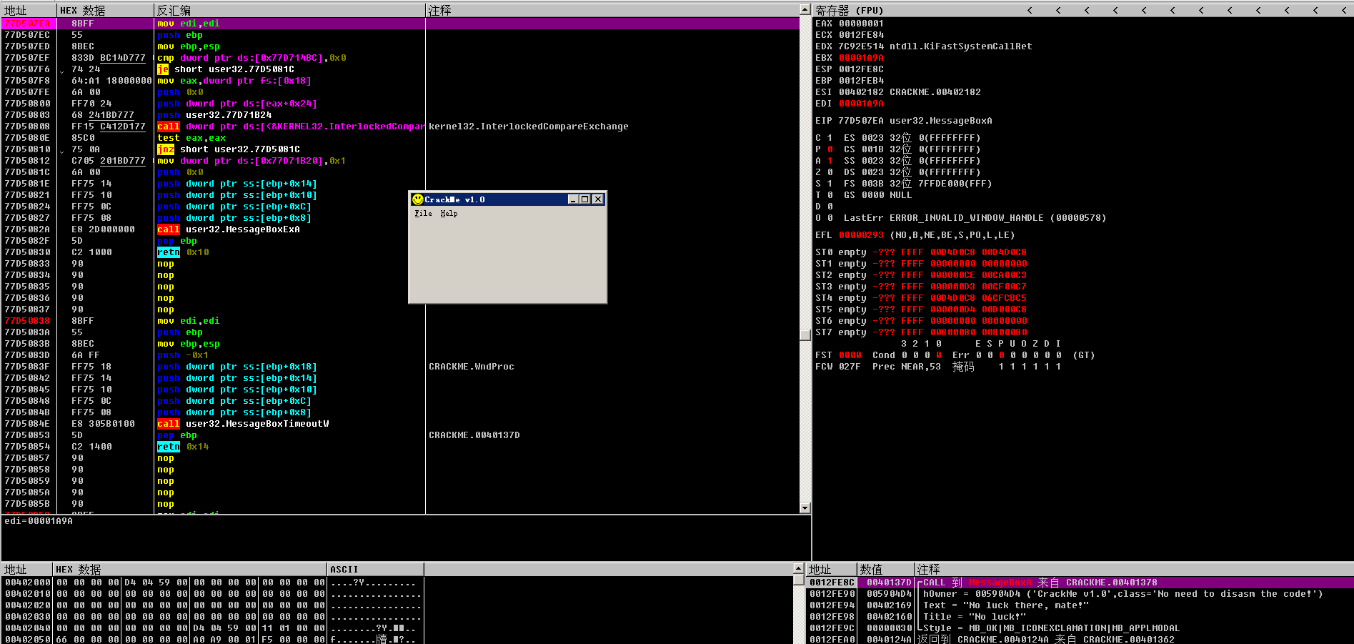Click the T trap flag value

[x=830, y=195]
